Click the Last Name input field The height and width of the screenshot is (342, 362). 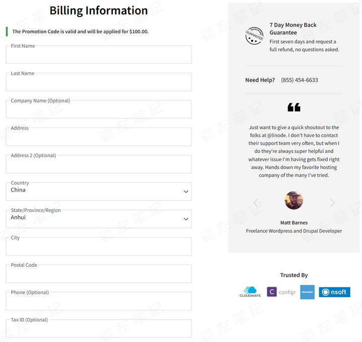(99, 82)
